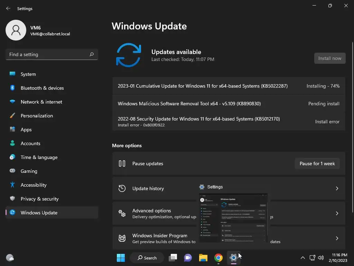Click the Settings taskbar preview thumbnail
This screenshot has height=266, width=354.
click(233, 218)
